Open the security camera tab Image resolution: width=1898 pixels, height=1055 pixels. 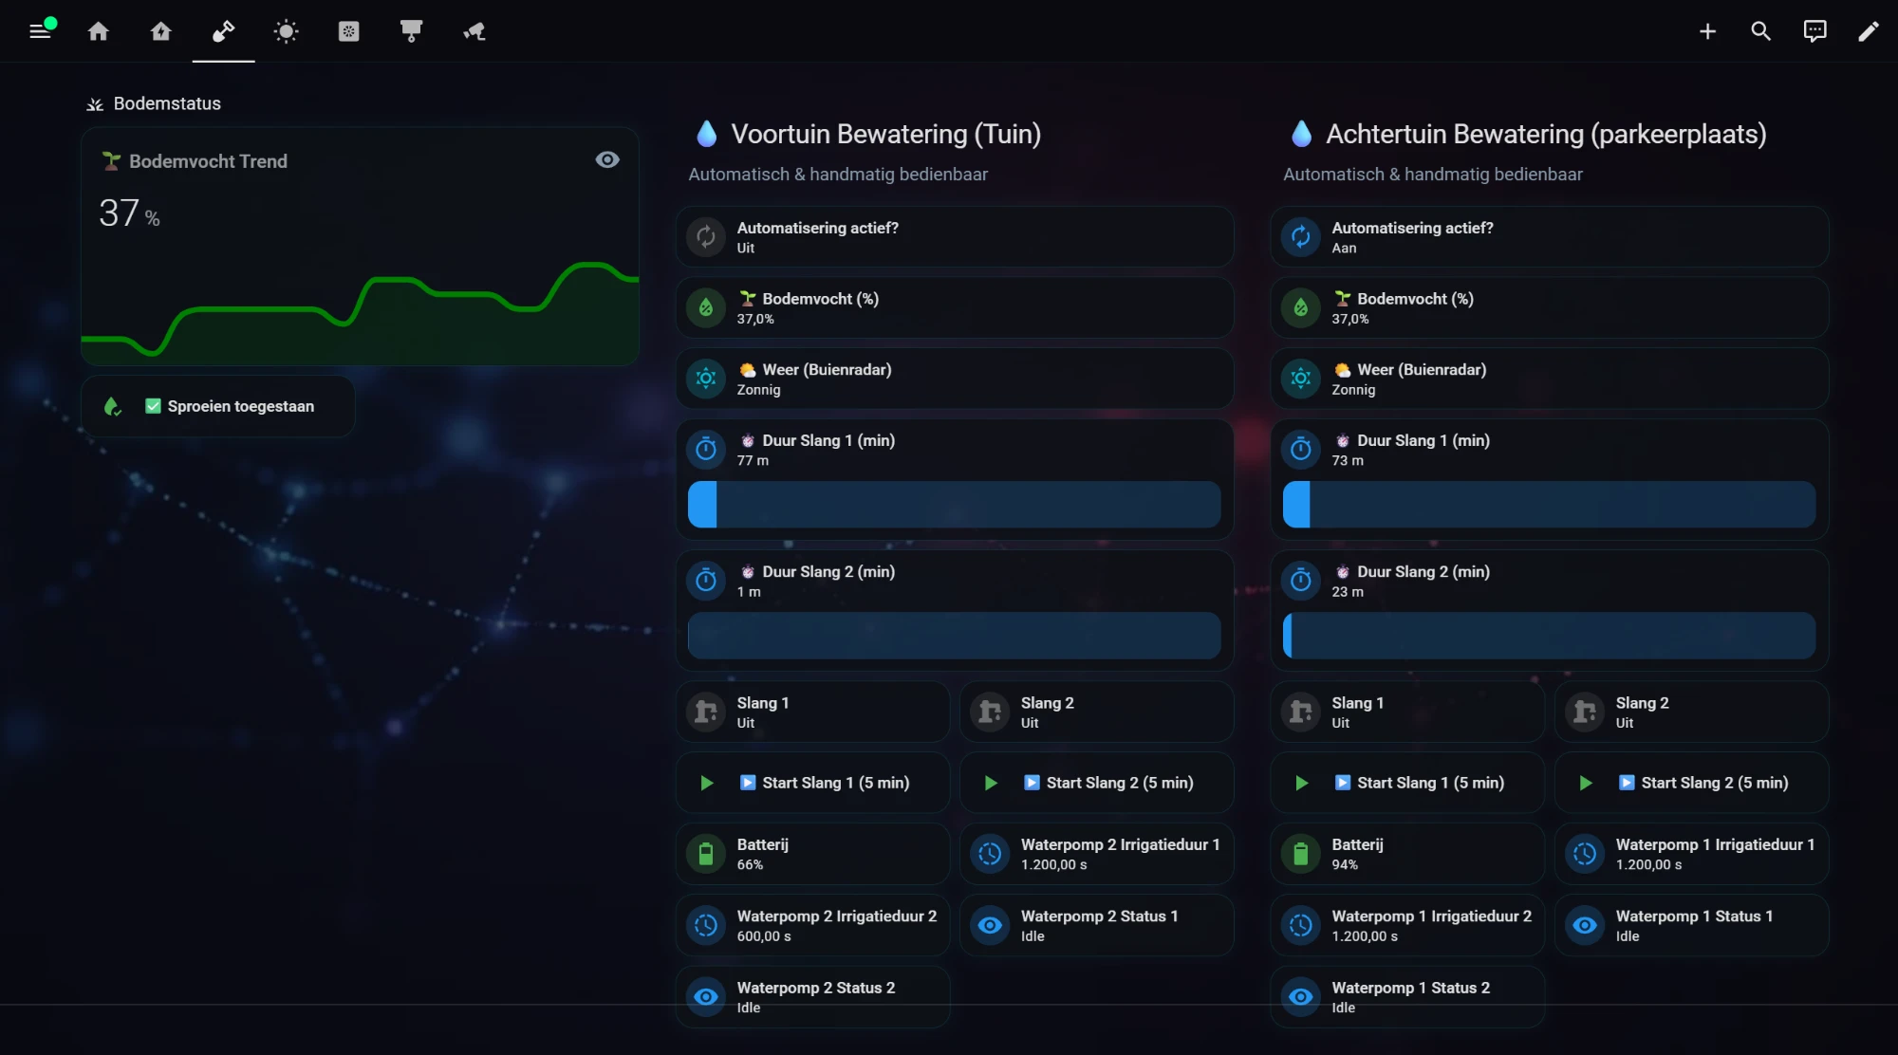pos(474,31)
